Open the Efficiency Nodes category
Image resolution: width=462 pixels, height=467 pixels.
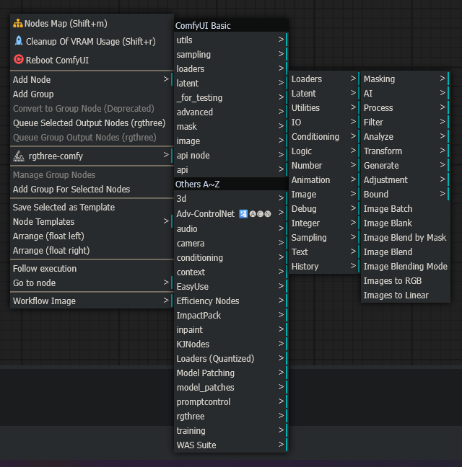[x=230, y=301]
